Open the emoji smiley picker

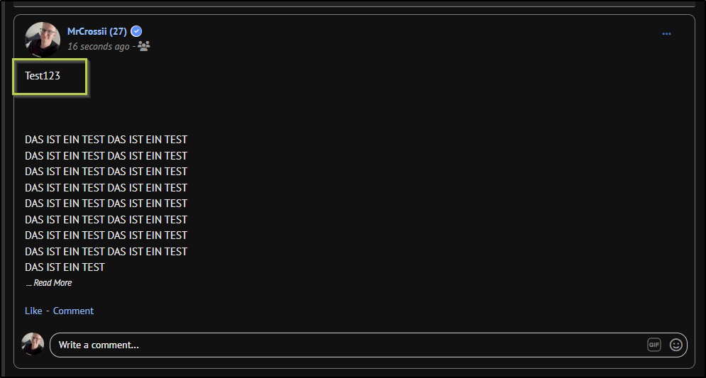(676, 345)
